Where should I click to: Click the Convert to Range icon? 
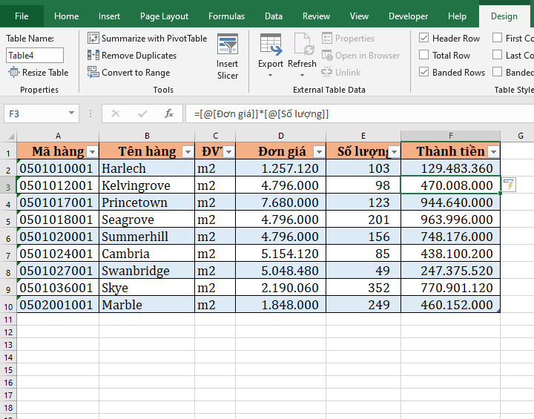point(93,73)
